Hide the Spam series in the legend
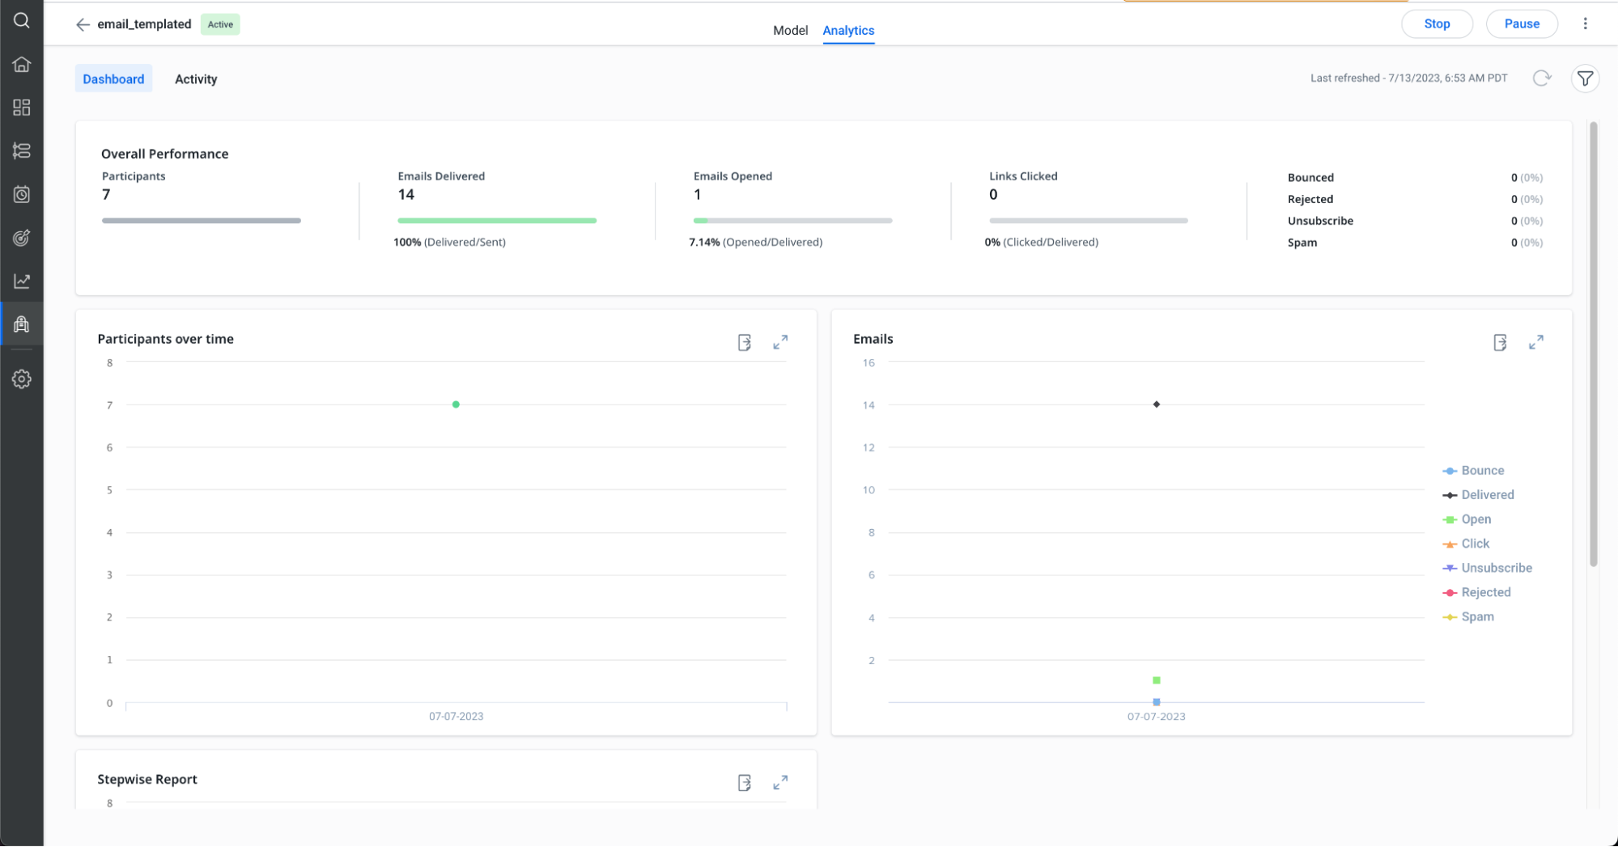Screen dimensions: 1618x847 click(x=1477, y=616)
